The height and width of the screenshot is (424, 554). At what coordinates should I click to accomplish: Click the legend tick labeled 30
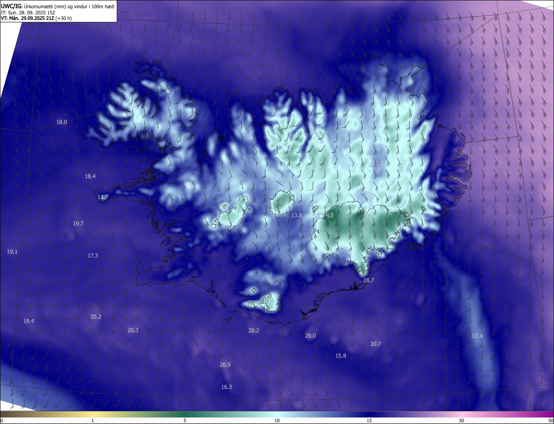tap(461, 421)
